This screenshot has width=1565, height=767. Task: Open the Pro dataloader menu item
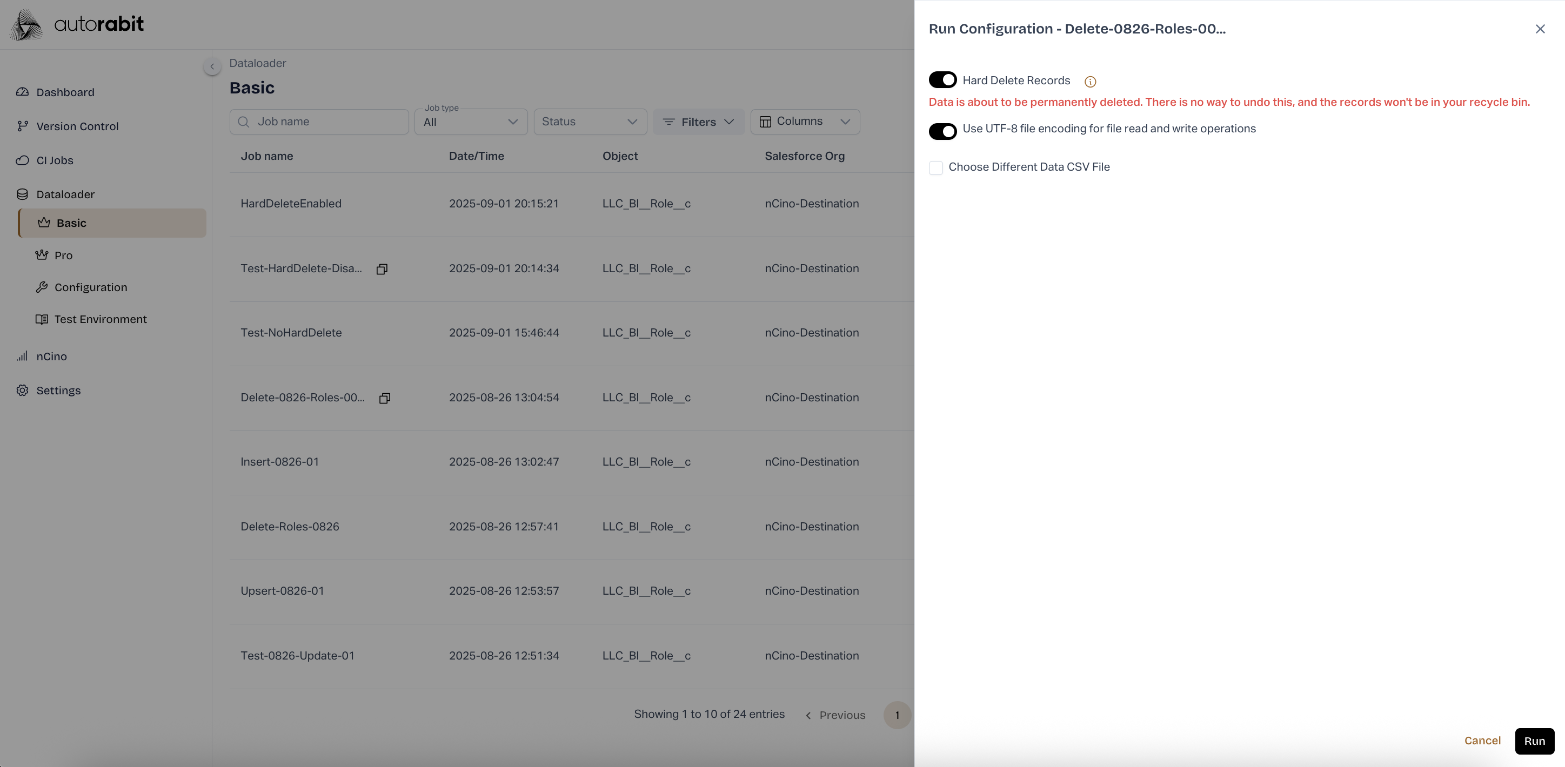pyautogui.click(x=63, y=255)
